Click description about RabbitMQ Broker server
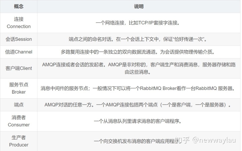The image size is (242, 151). (x=139, y=88)
